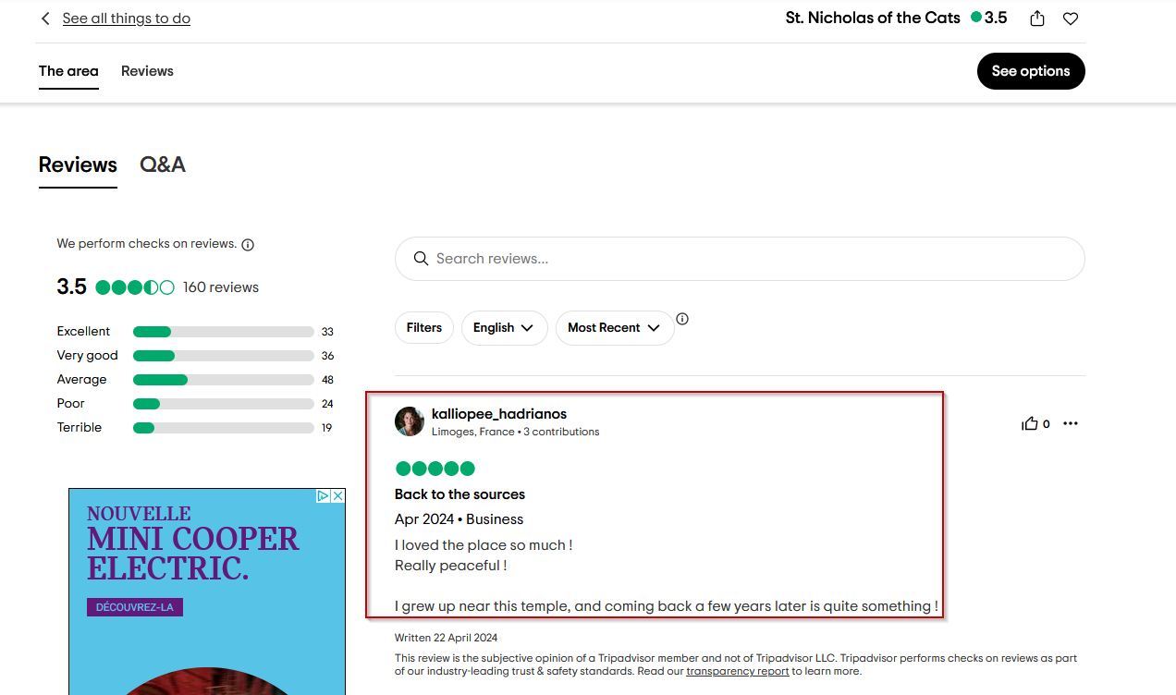Image resolution: width=1176 pixels, height=695 pixels.
Task: Like the review with thumbs-up icon
Action: click(1030, 423)
